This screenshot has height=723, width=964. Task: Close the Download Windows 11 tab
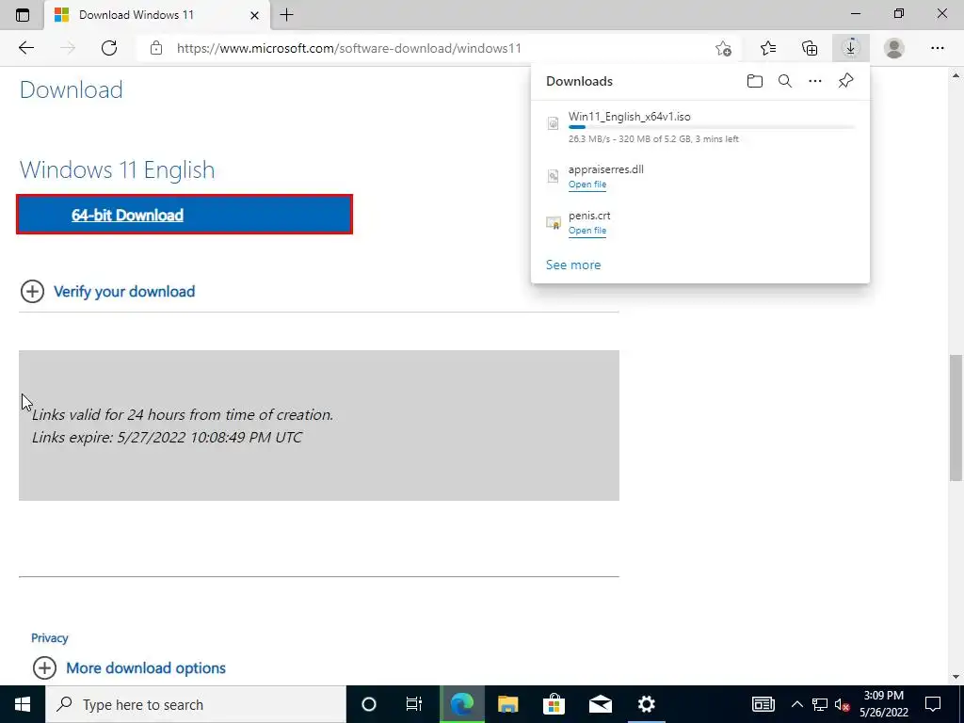254,15
